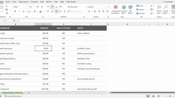Select the College Expense Estimator sheet tab
Image resolution: width=175 pixels, height=98 pixels.
click(12, 92)
